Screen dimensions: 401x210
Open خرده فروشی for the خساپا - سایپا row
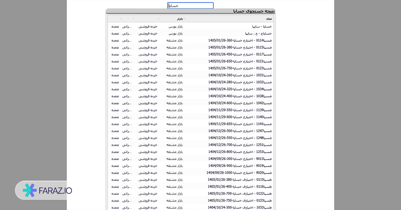pyautogui.click(x=148, y=26)
